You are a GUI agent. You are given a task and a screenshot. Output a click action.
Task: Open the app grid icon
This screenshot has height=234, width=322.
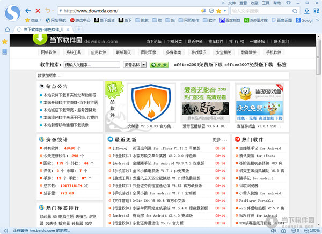pyautogui.click(x=317, y=11)
